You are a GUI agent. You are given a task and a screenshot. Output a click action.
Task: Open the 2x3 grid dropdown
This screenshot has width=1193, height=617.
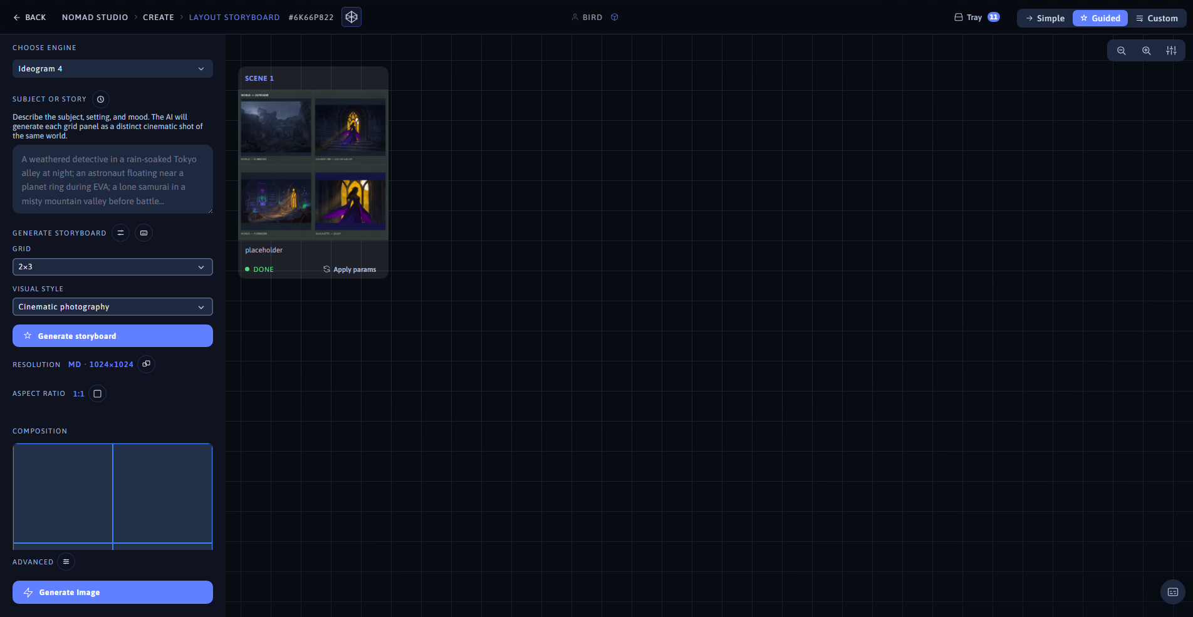coord(113,267)
